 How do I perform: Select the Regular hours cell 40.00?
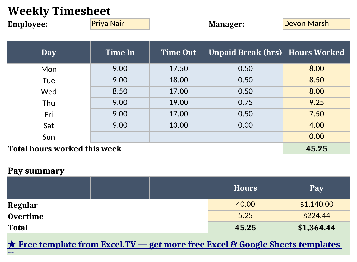pos(245,205)
